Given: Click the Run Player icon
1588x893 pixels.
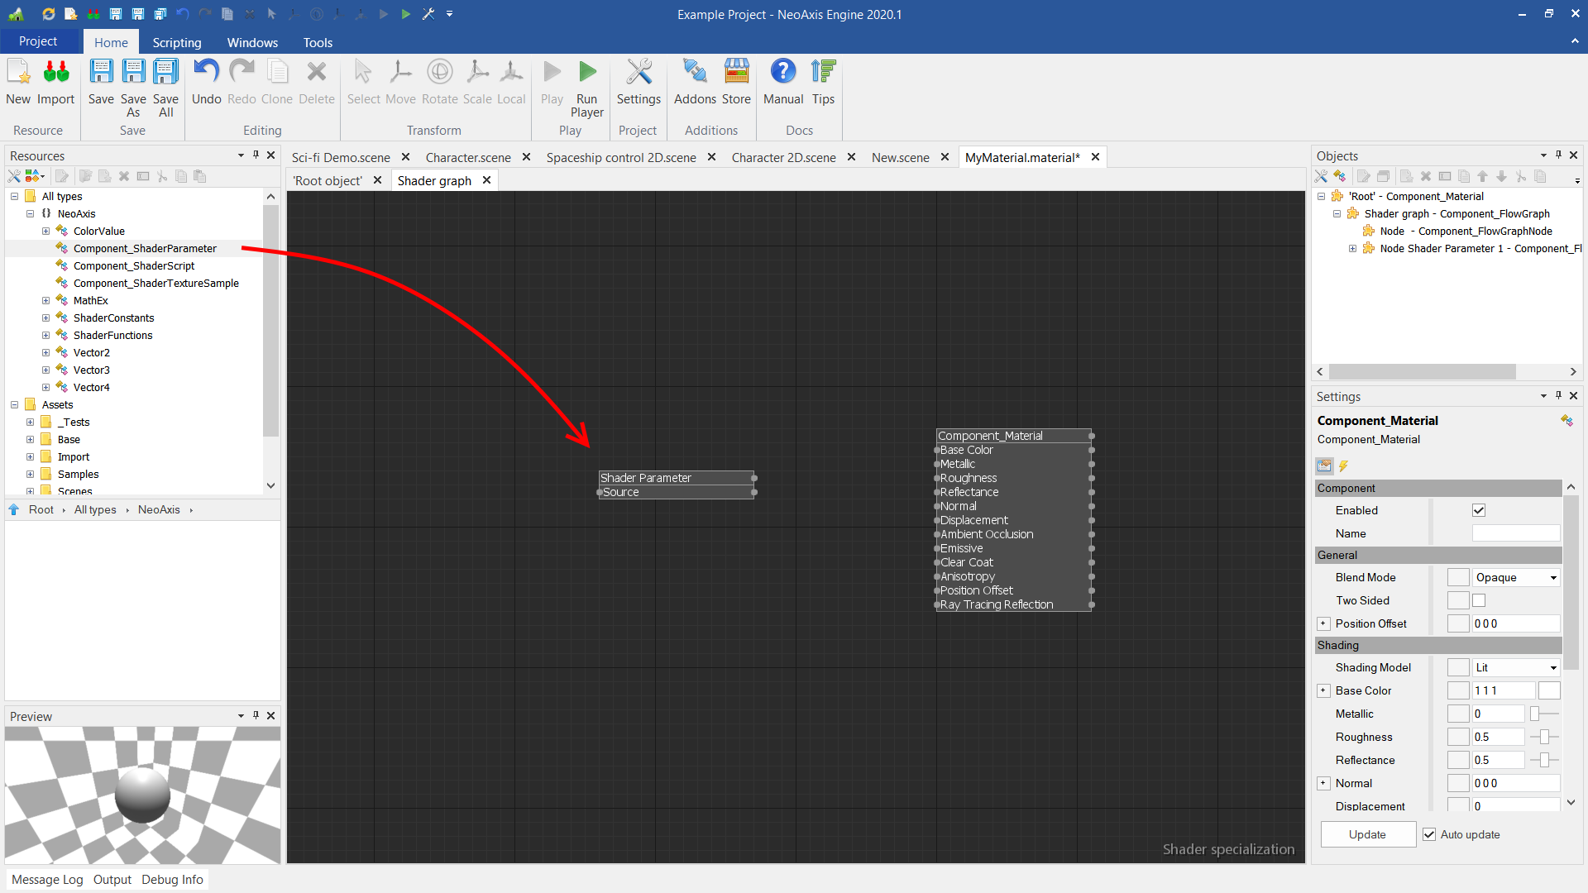Looking at the screenshot, I should click(586, 73).
